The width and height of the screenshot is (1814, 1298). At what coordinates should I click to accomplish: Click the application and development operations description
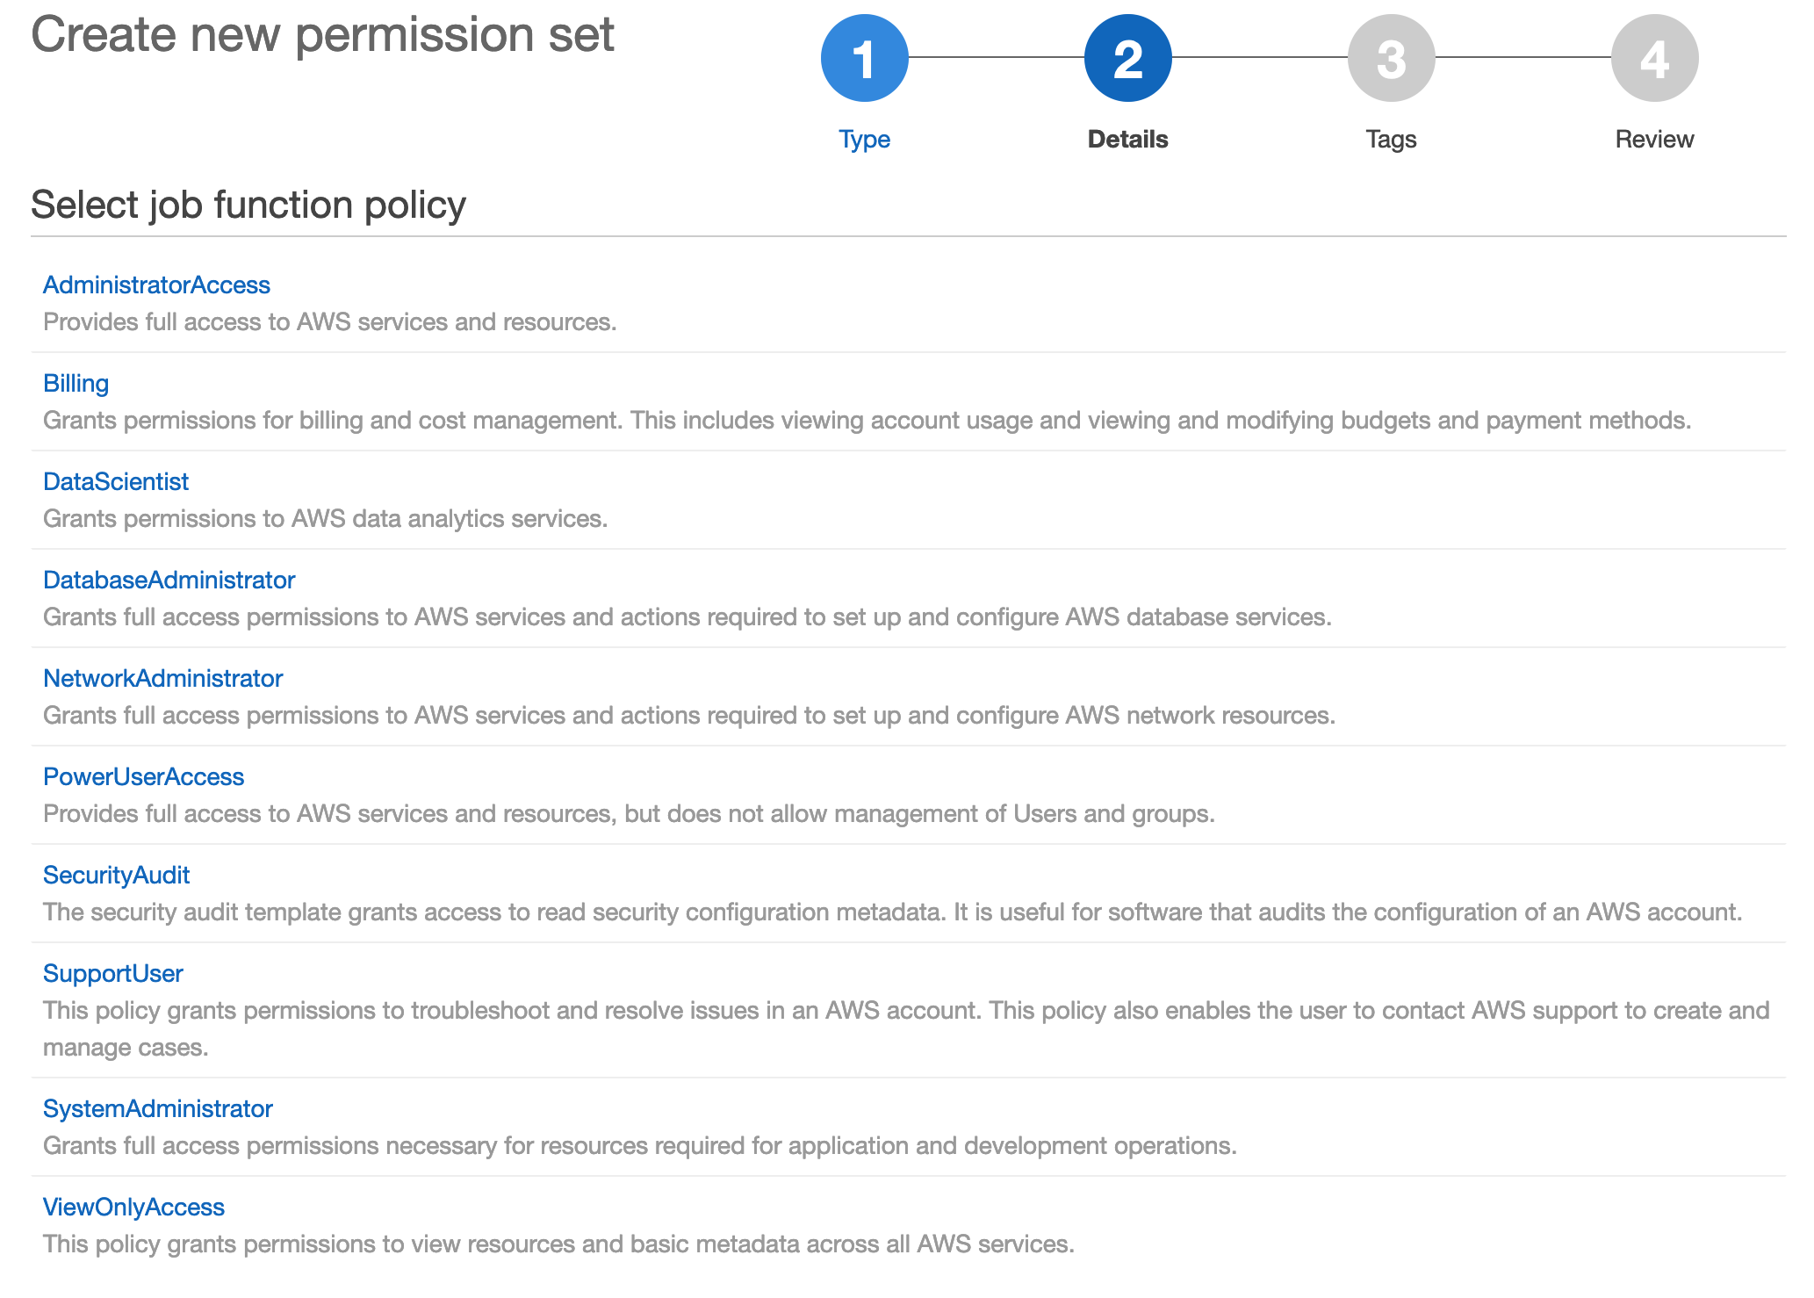pos(640,1145)
